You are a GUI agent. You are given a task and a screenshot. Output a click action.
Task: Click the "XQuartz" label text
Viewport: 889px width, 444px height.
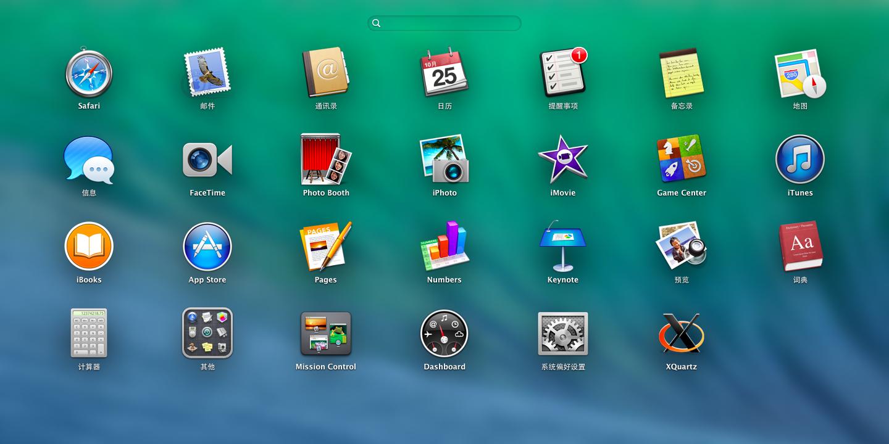coord(682,367)
